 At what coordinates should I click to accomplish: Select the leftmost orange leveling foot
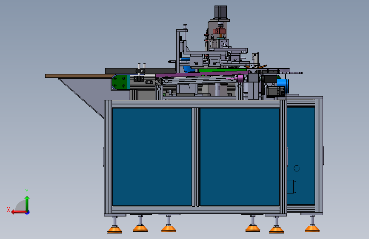pos(114,230)
